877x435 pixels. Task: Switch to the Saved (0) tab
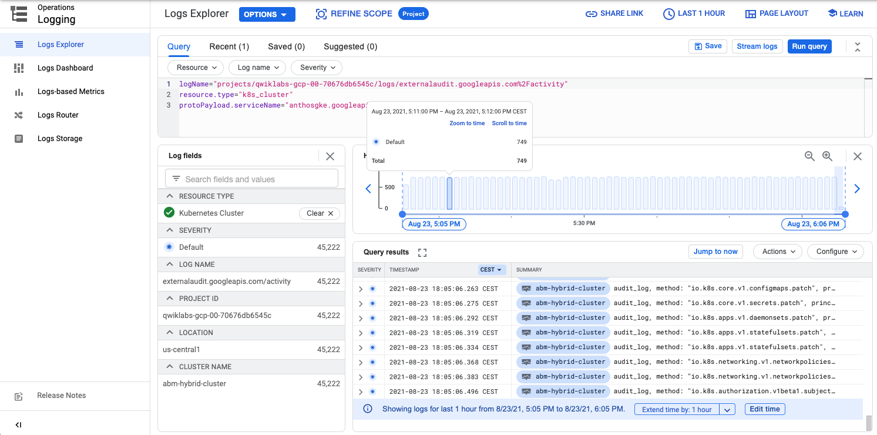click(287, 46)
